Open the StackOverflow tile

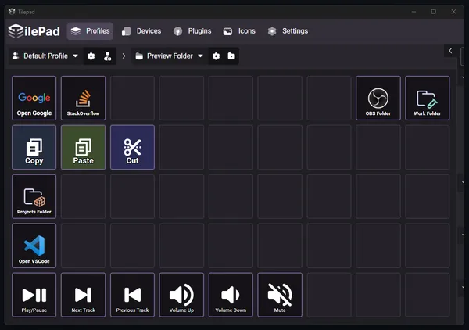pos(83,98)
